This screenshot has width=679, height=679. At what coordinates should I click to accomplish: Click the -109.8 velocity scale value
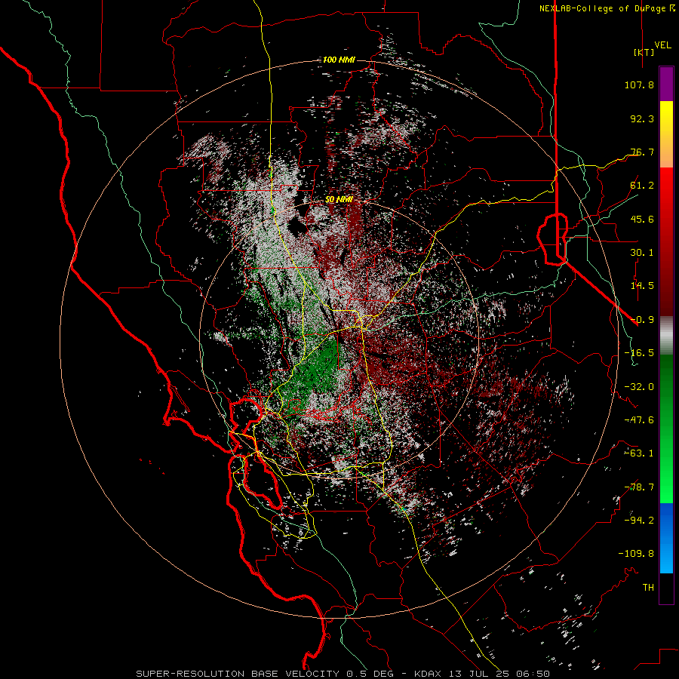point(636,554)
